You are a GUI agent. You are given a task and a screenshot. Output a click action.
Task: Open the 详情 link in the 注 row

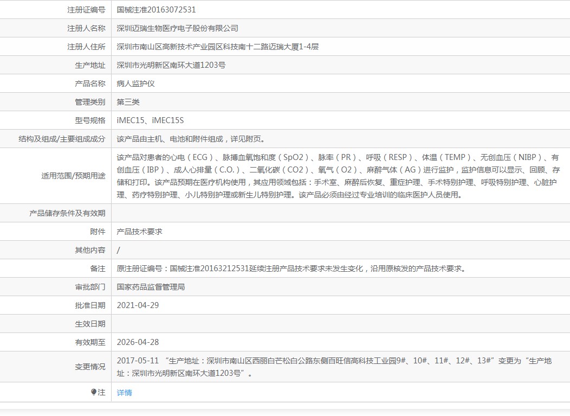[x=124, y=393]
